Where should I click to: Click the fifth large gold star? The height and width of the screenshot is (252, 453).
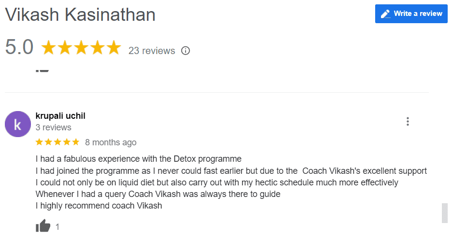[114, 48]
